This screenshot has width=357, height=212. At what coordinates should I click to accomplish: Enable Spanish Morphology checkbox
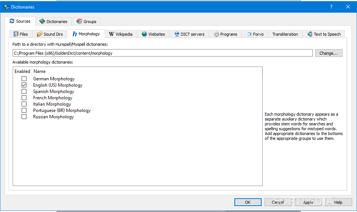point(24,91)
